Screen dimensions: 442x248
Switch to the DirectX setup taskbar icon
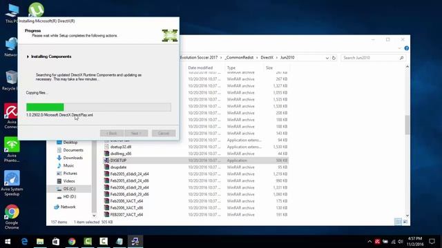pyautogui.click(x=135, y=241)
